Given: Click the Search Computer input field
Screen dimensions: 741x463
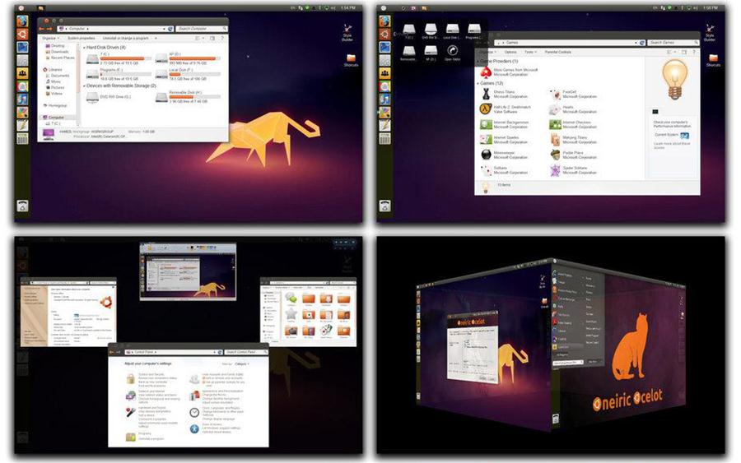Looking at the screenshot, I should (199, 28).
